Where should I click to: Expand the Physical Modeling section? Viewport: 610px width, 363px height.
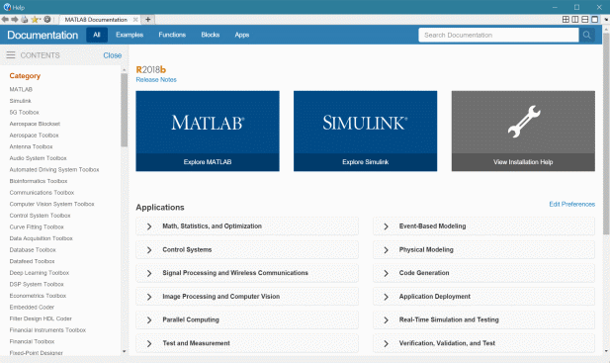(x=484, y=250)
